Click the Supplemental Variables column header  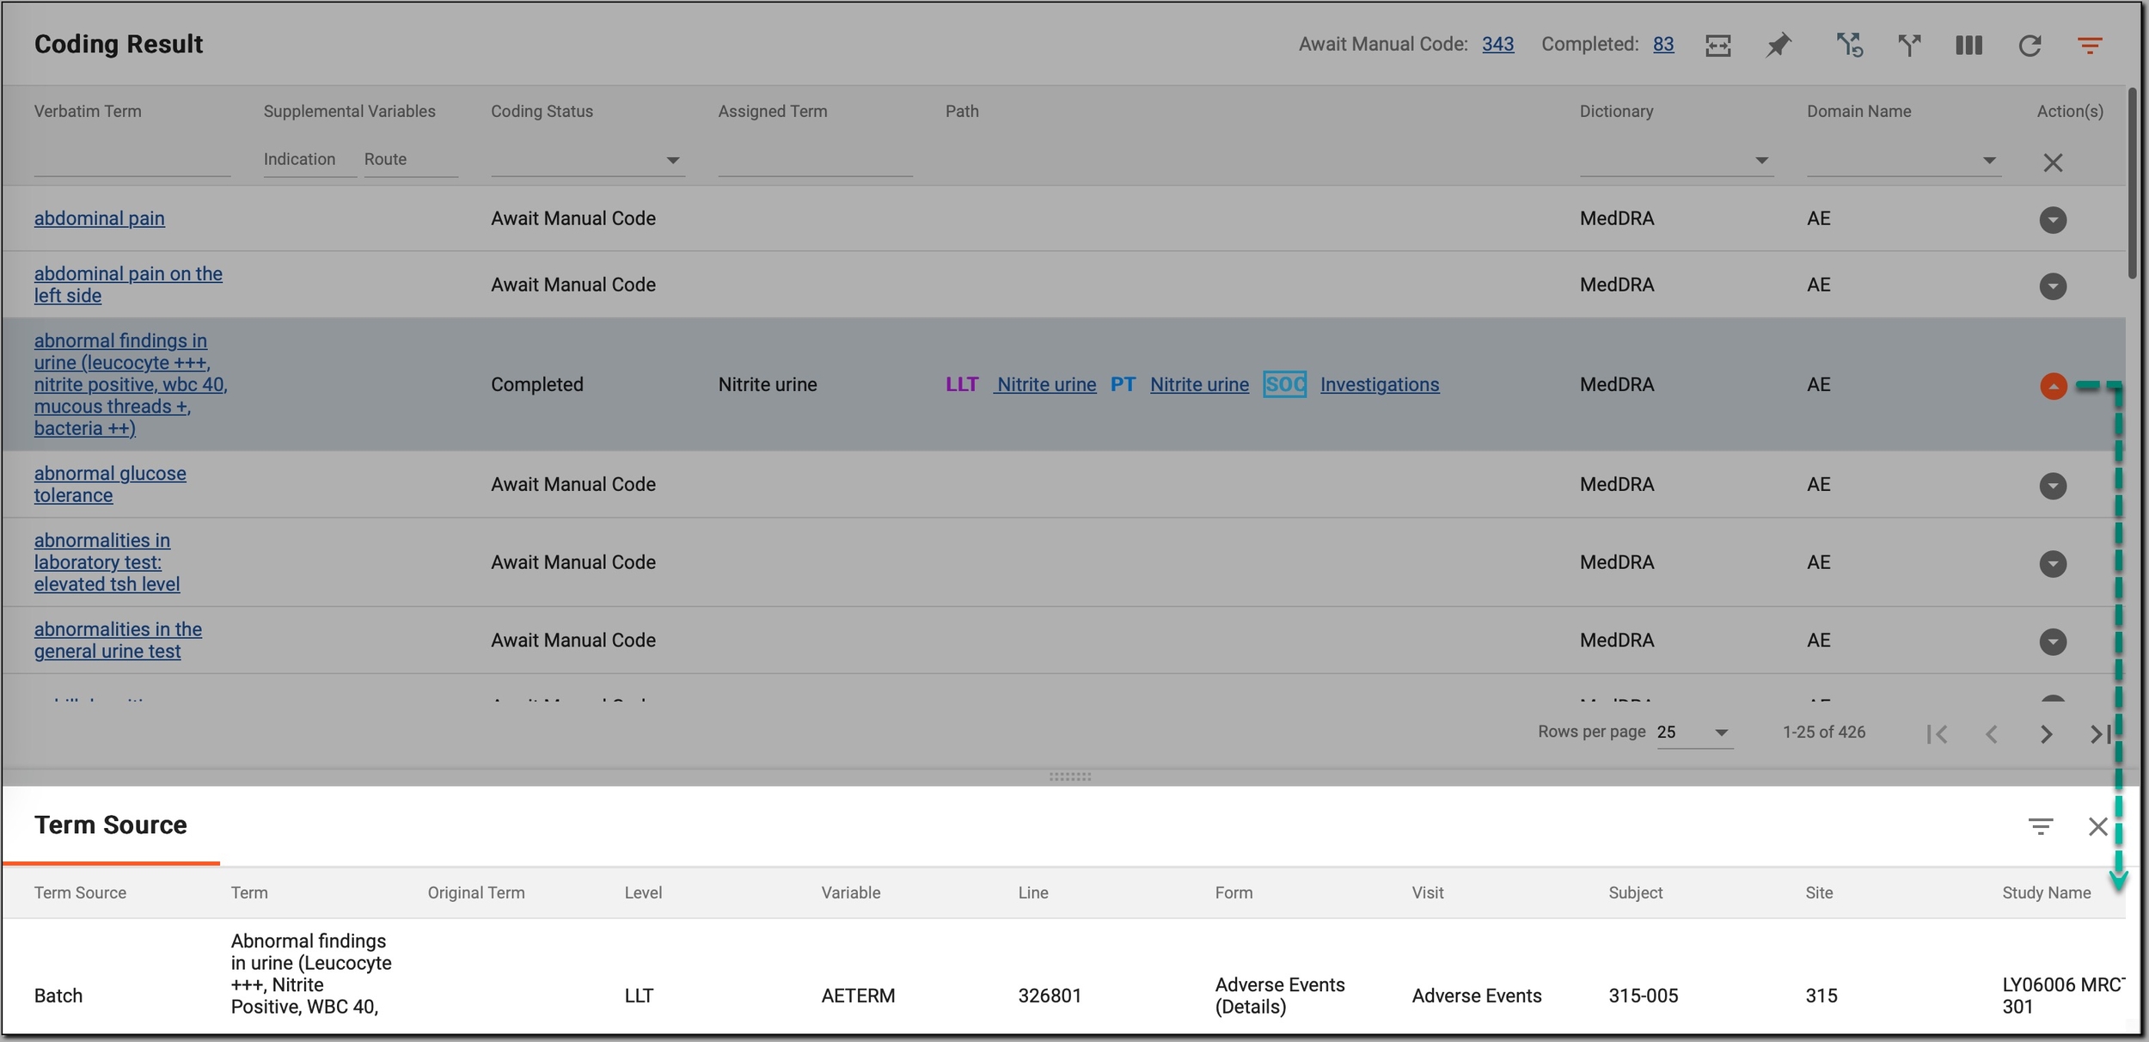coord(349,111)
